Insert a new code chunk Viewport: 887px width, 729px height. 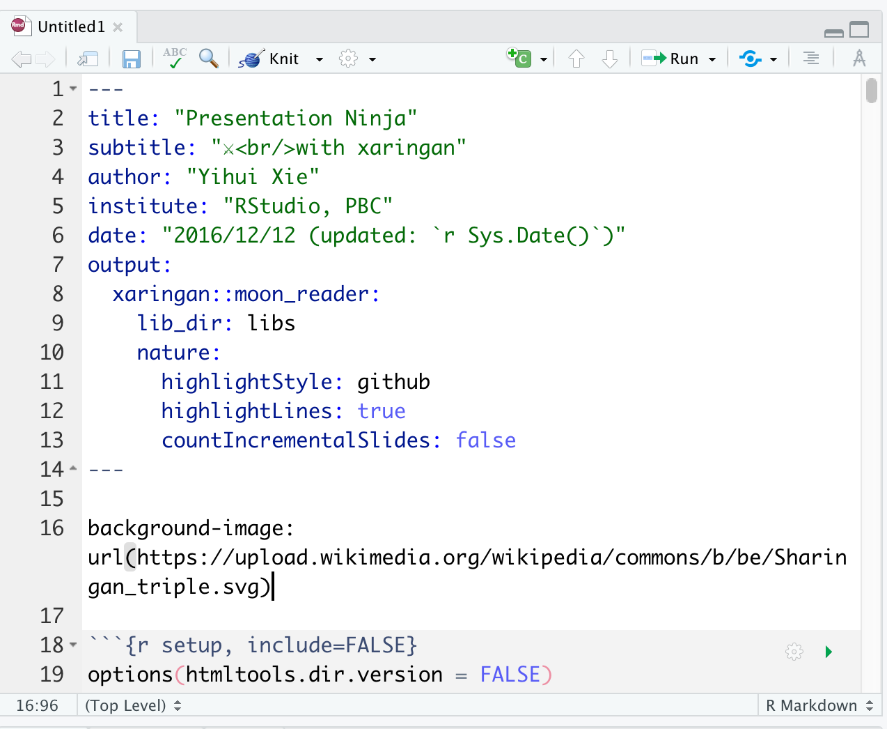[519, 58]
